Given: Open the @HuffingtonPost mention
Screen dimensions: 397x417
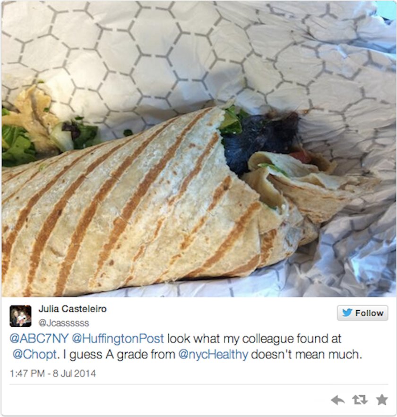Looking at the screenshot, I should (118, 339).
